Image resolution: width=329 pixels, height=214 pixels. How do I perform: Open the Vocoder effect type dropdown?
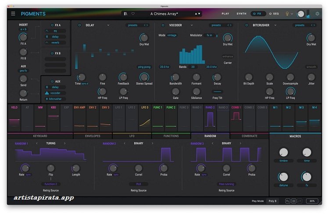[192, 25]
